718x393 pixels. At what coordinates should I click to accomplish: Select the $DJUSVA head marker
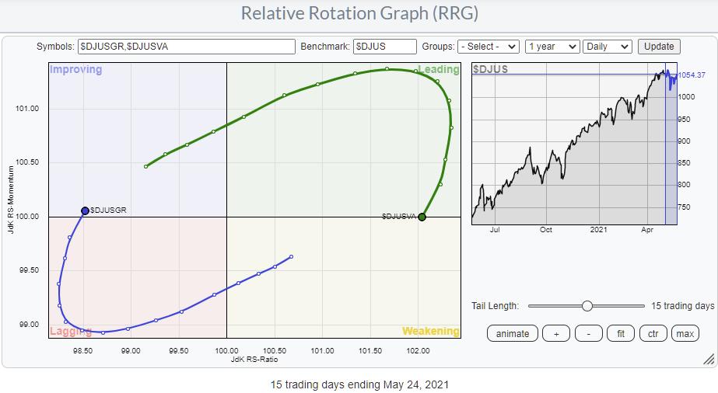pos(422,217)
